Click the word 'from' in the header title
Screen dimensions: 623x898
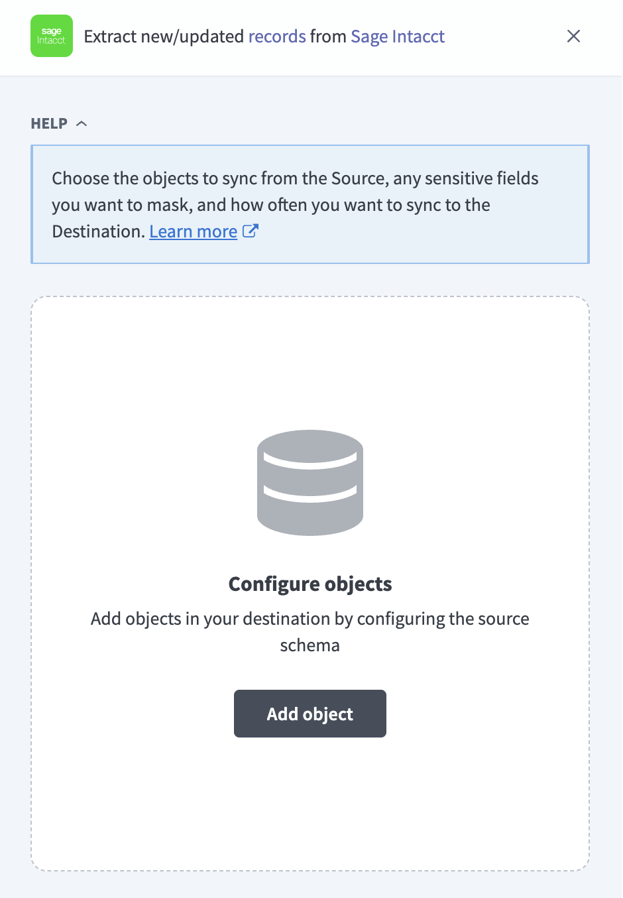point(328,36)
